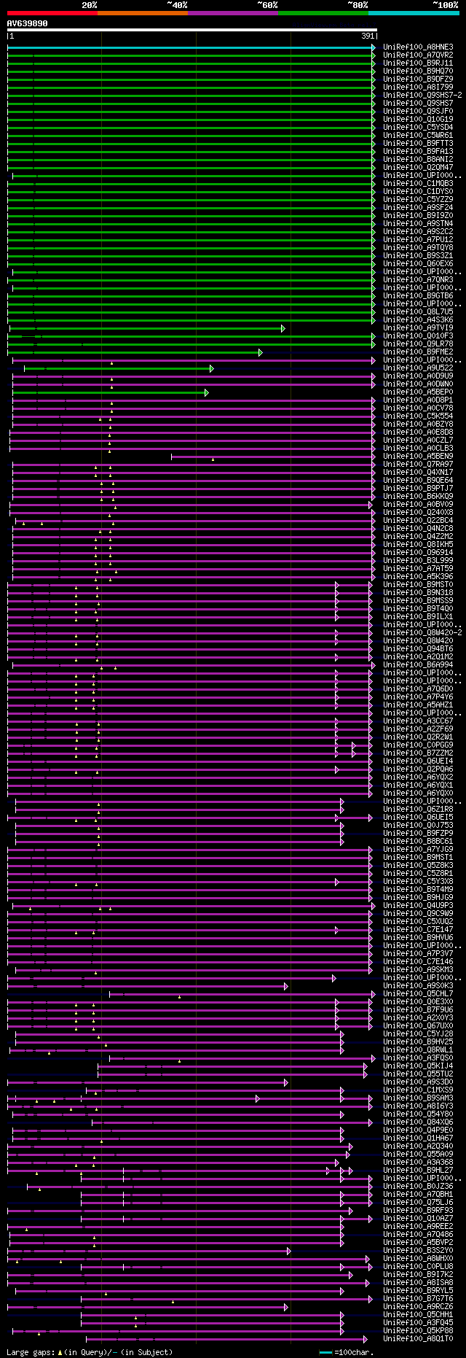Select label UniRef100_Q8W420-2
The height and width of the screenshot is (1358, 466).
(422, 633)
